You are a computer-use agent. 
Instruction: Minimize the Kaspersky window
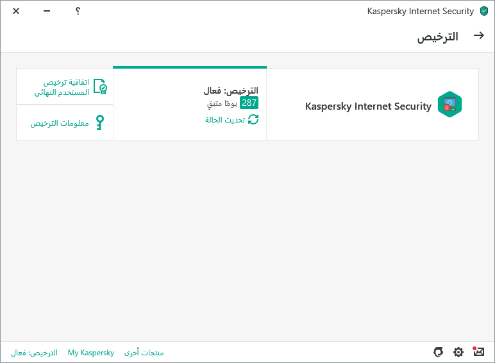(x=47, y=11)
